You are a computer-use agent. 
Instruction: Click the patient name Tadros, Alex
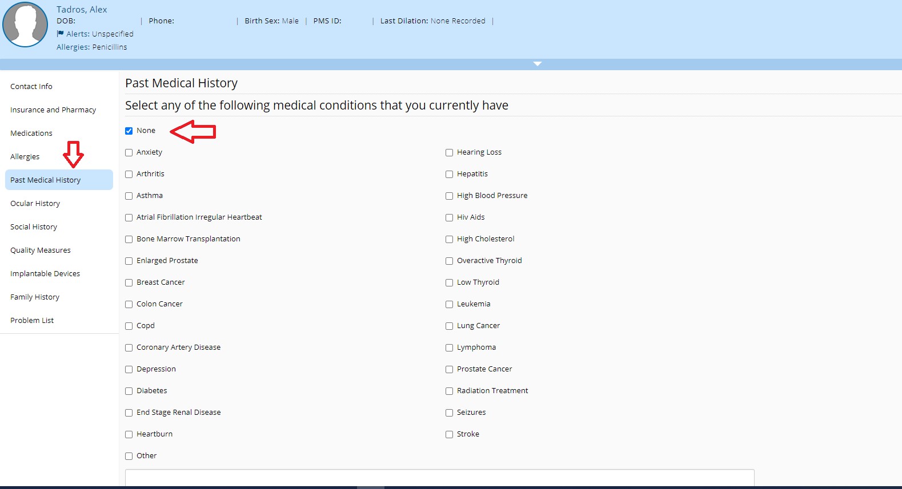(x=82, y=9)
